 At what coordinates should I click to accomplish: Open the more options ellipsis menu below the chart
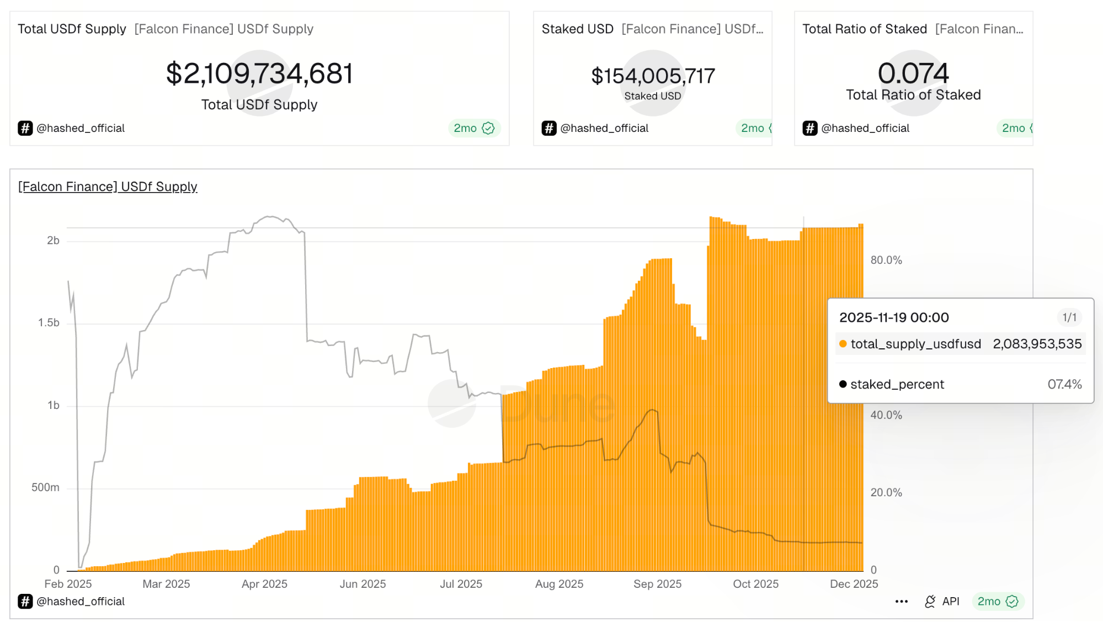(x=901, y=602)
